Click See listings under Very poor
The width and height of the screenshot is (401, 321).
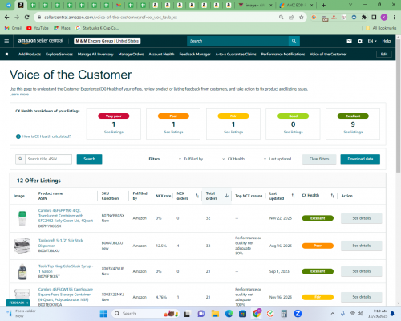[x=114, y=132]
